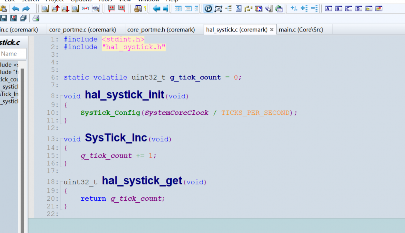Image resolution: width=405 pixels, height=233 pixels.
Task: Open the Search magnifier tool
Action: point(45,9)
